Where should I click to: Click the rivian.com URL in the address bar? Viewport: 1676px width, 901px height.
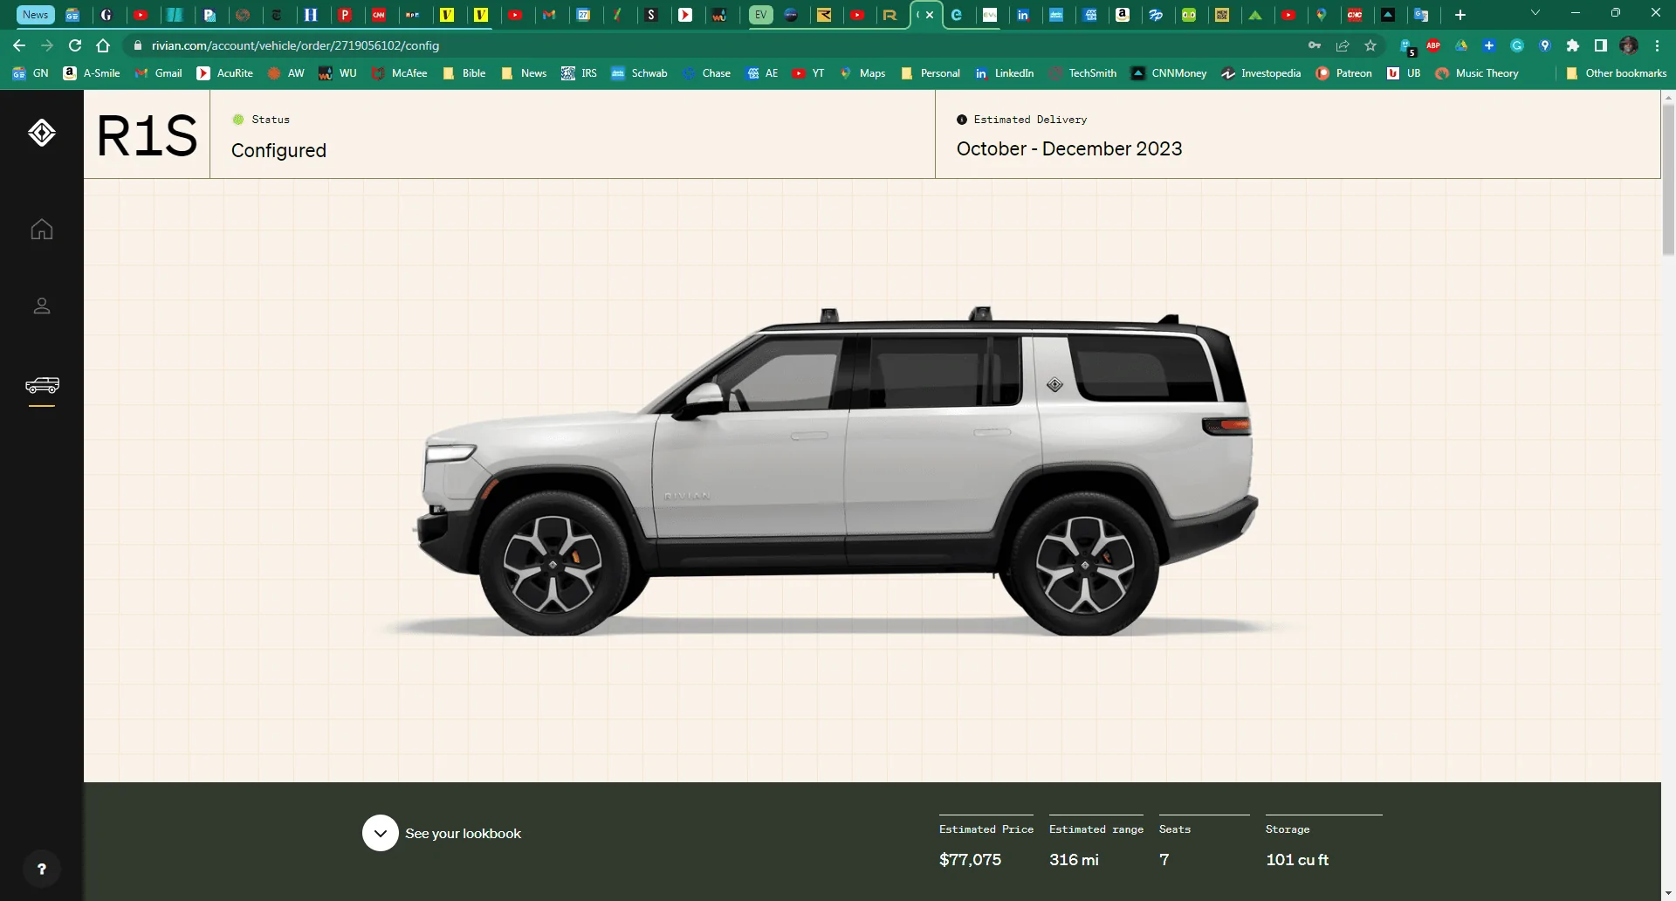pyautogui.click(x=295, y=45)
